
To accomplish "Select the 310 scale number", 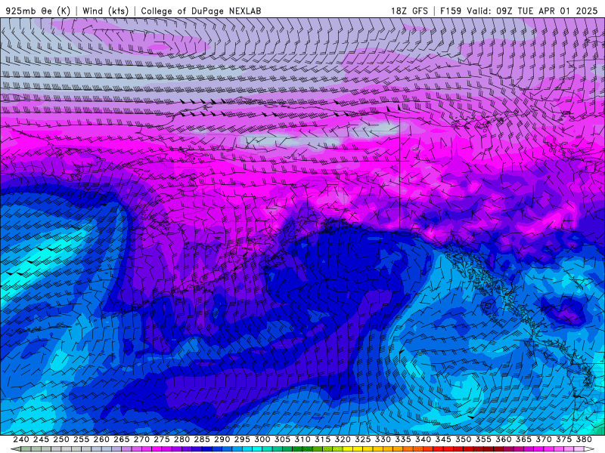I will tap(302, 439).
